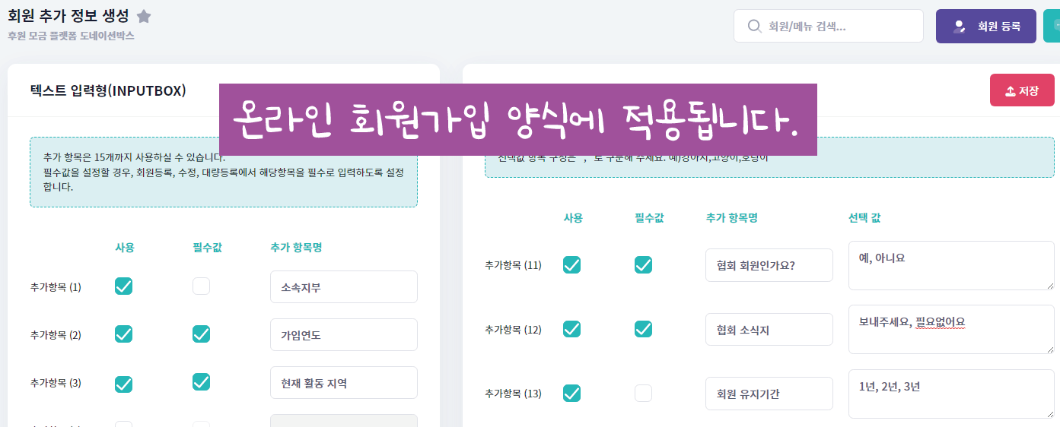Click the 회원 등록 button
Image resolution: width=1060 pixels, height=427 pixels.
(985, 26)
